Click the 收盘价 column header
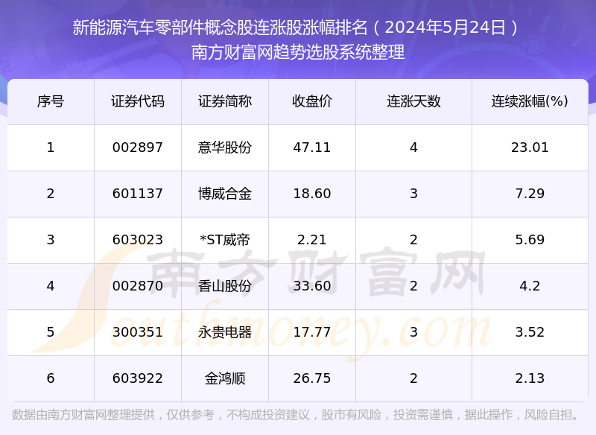Image resolution: width=596 pixels, height=435 pixels. 312,101
